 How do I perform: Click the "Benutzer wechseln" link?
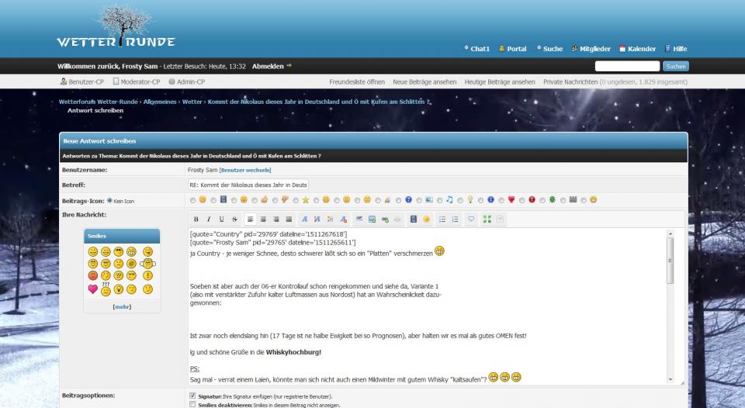pyautogui.click(x=245, y=170)
